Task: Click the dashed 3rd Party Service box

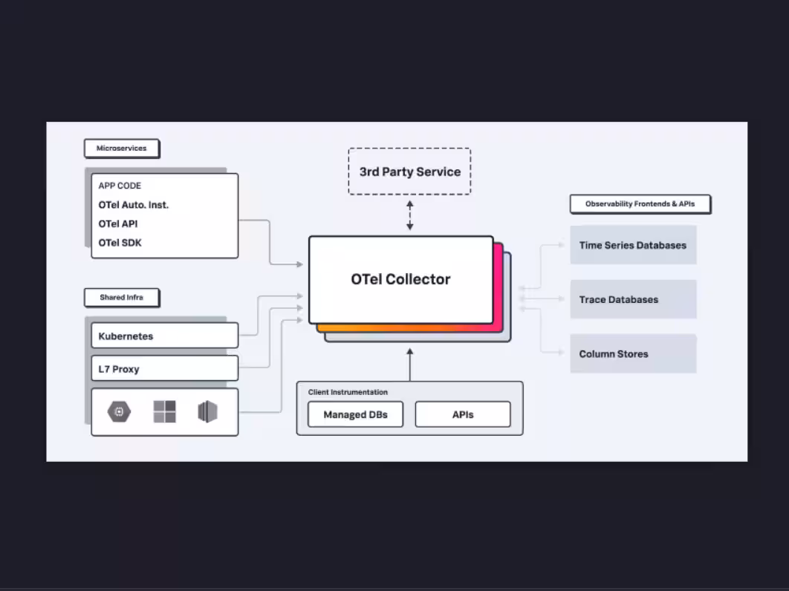Action: (409, 172)
